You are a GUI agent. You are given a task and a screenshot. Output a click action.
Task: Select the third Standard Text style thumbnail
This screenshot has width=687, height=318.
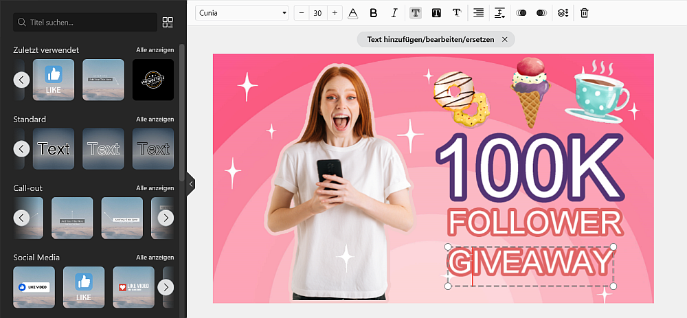point(153,149)
